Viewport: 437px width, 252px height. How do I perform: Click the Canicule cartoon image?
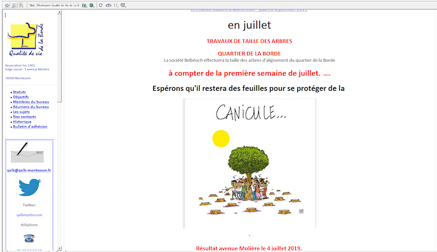249,163
